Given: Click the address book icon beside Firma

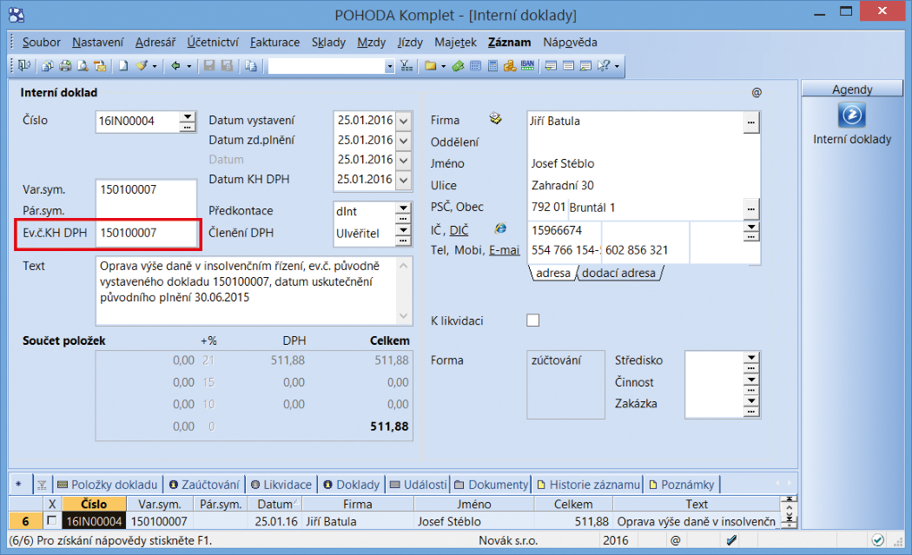Looking at the screenshot, I should pyautogui.click(x=496, y=119).
